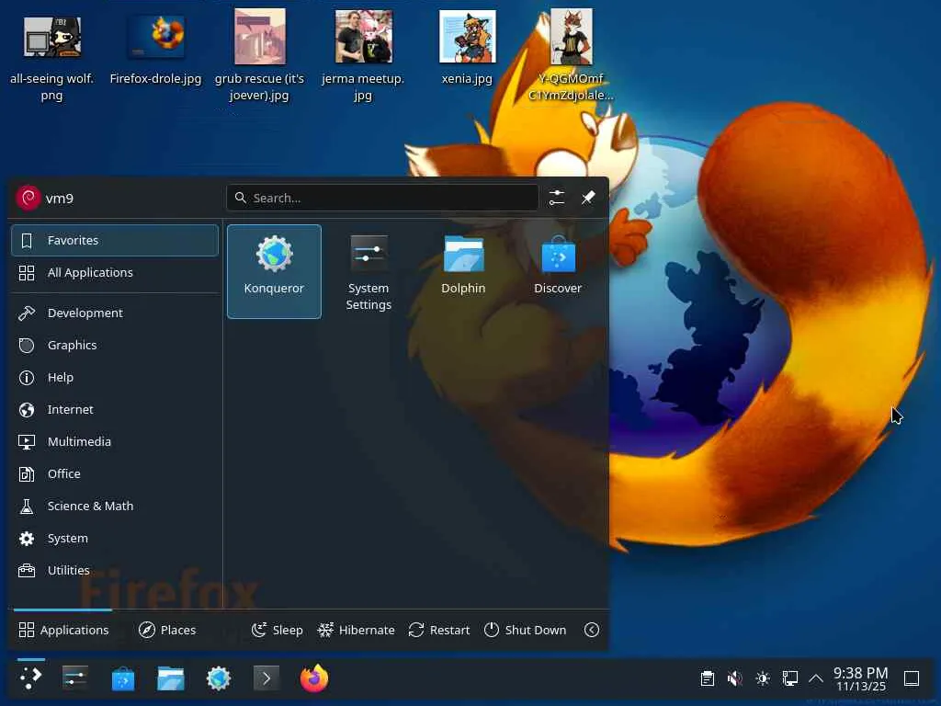This screenshot has height=706, width=941.
Task: Open the Utilities category
Action: (x=115, y=570)
